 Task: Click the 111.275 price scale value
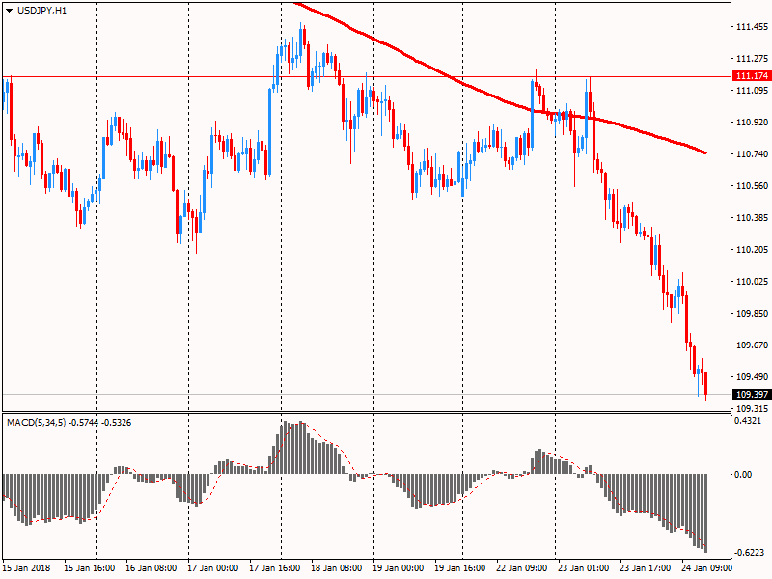coord(752,59)
